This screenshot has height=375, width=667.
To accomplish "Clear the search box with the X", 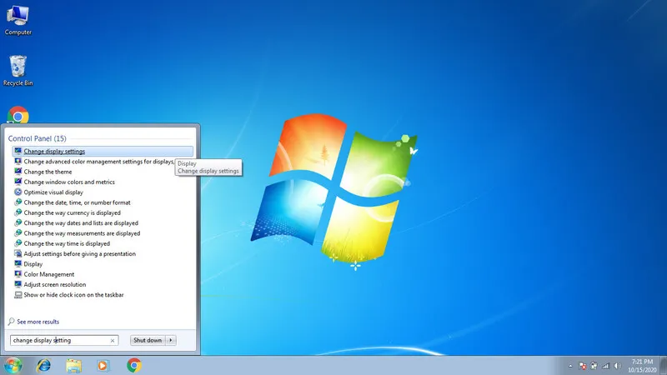I will (x=113, y=341).
